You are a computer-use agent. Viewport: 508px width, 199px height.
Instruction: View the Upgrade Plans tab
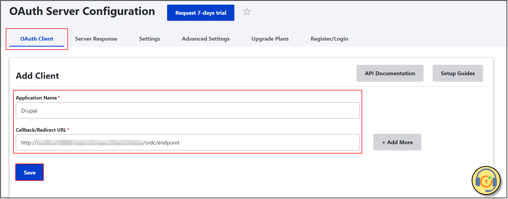270,39
